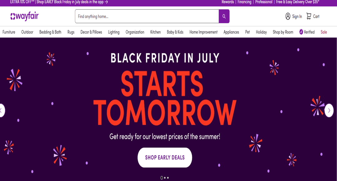Follow the app deals banner arrow
Image resolution: width=337 pixels, height=181 pixels.
[106, 2]
